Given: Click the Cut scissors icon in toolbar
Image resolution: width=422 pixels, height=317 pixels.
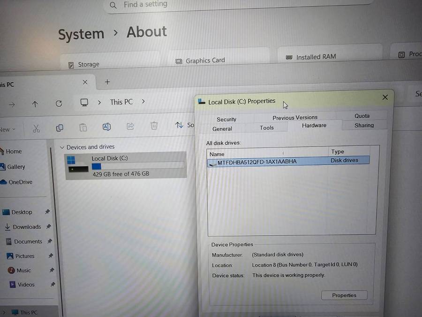Looking at the screenshot, I should pyautogui.click(x=37, y=128).
